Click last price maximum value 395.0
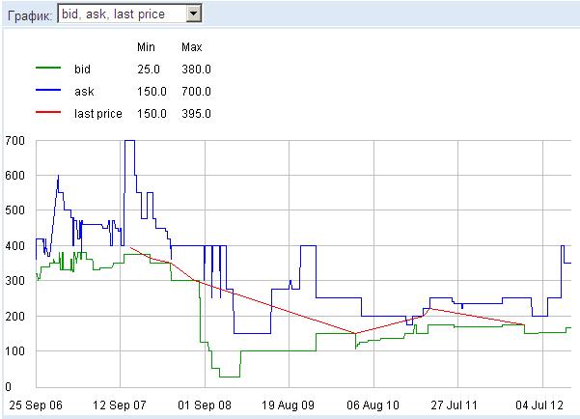The width and height of the screenshot is (580, 419). (x=196, y=114)
